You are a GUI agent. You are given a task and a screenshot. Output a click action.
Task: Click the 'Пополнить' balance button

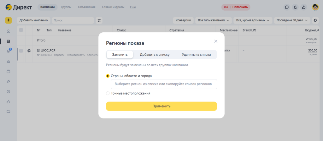tap(240, 7)
